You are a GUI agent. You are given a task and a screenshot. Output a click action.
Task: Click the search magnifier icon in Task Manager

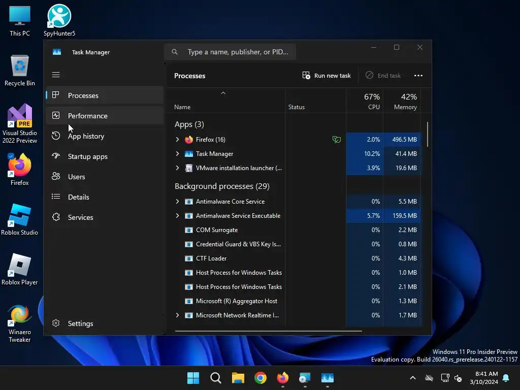[175, 52]
